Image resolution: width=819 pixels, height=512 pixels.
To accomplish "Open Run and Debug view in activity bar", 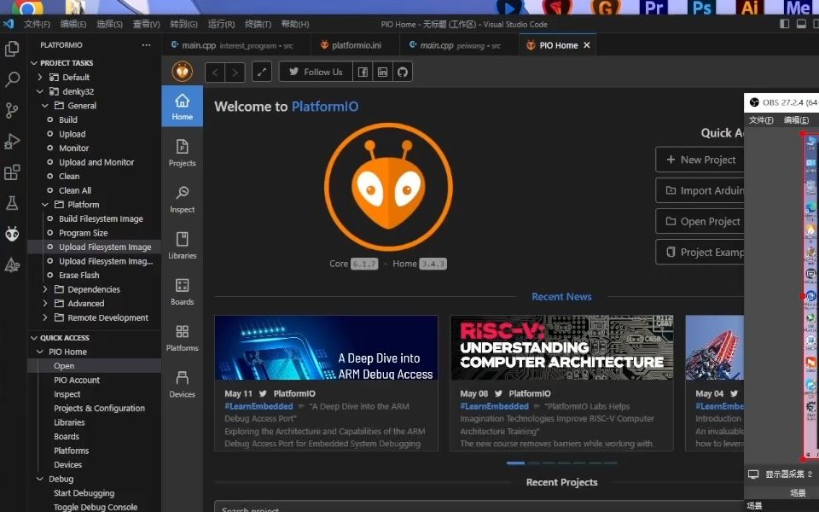I will pos(12,141).
